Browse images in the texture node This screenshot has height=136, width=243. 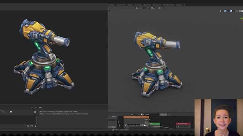click(126, 125)
